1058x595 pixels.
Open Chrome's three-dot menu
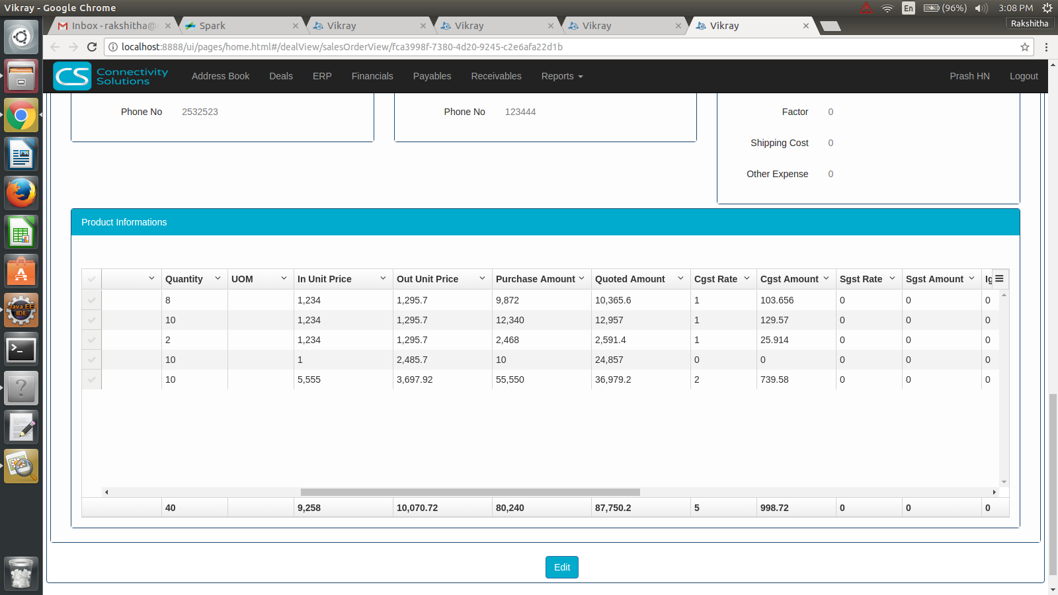pos(1046,47)
